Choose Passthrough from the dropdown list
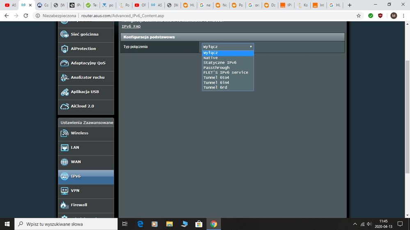The width and height of the screenshot is (410, 230). click(x=216, y=68)
